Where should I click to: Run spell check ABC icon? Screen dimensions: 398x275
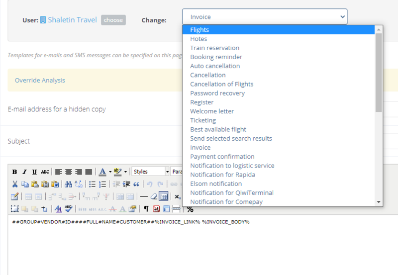click(x=68, y=209)
